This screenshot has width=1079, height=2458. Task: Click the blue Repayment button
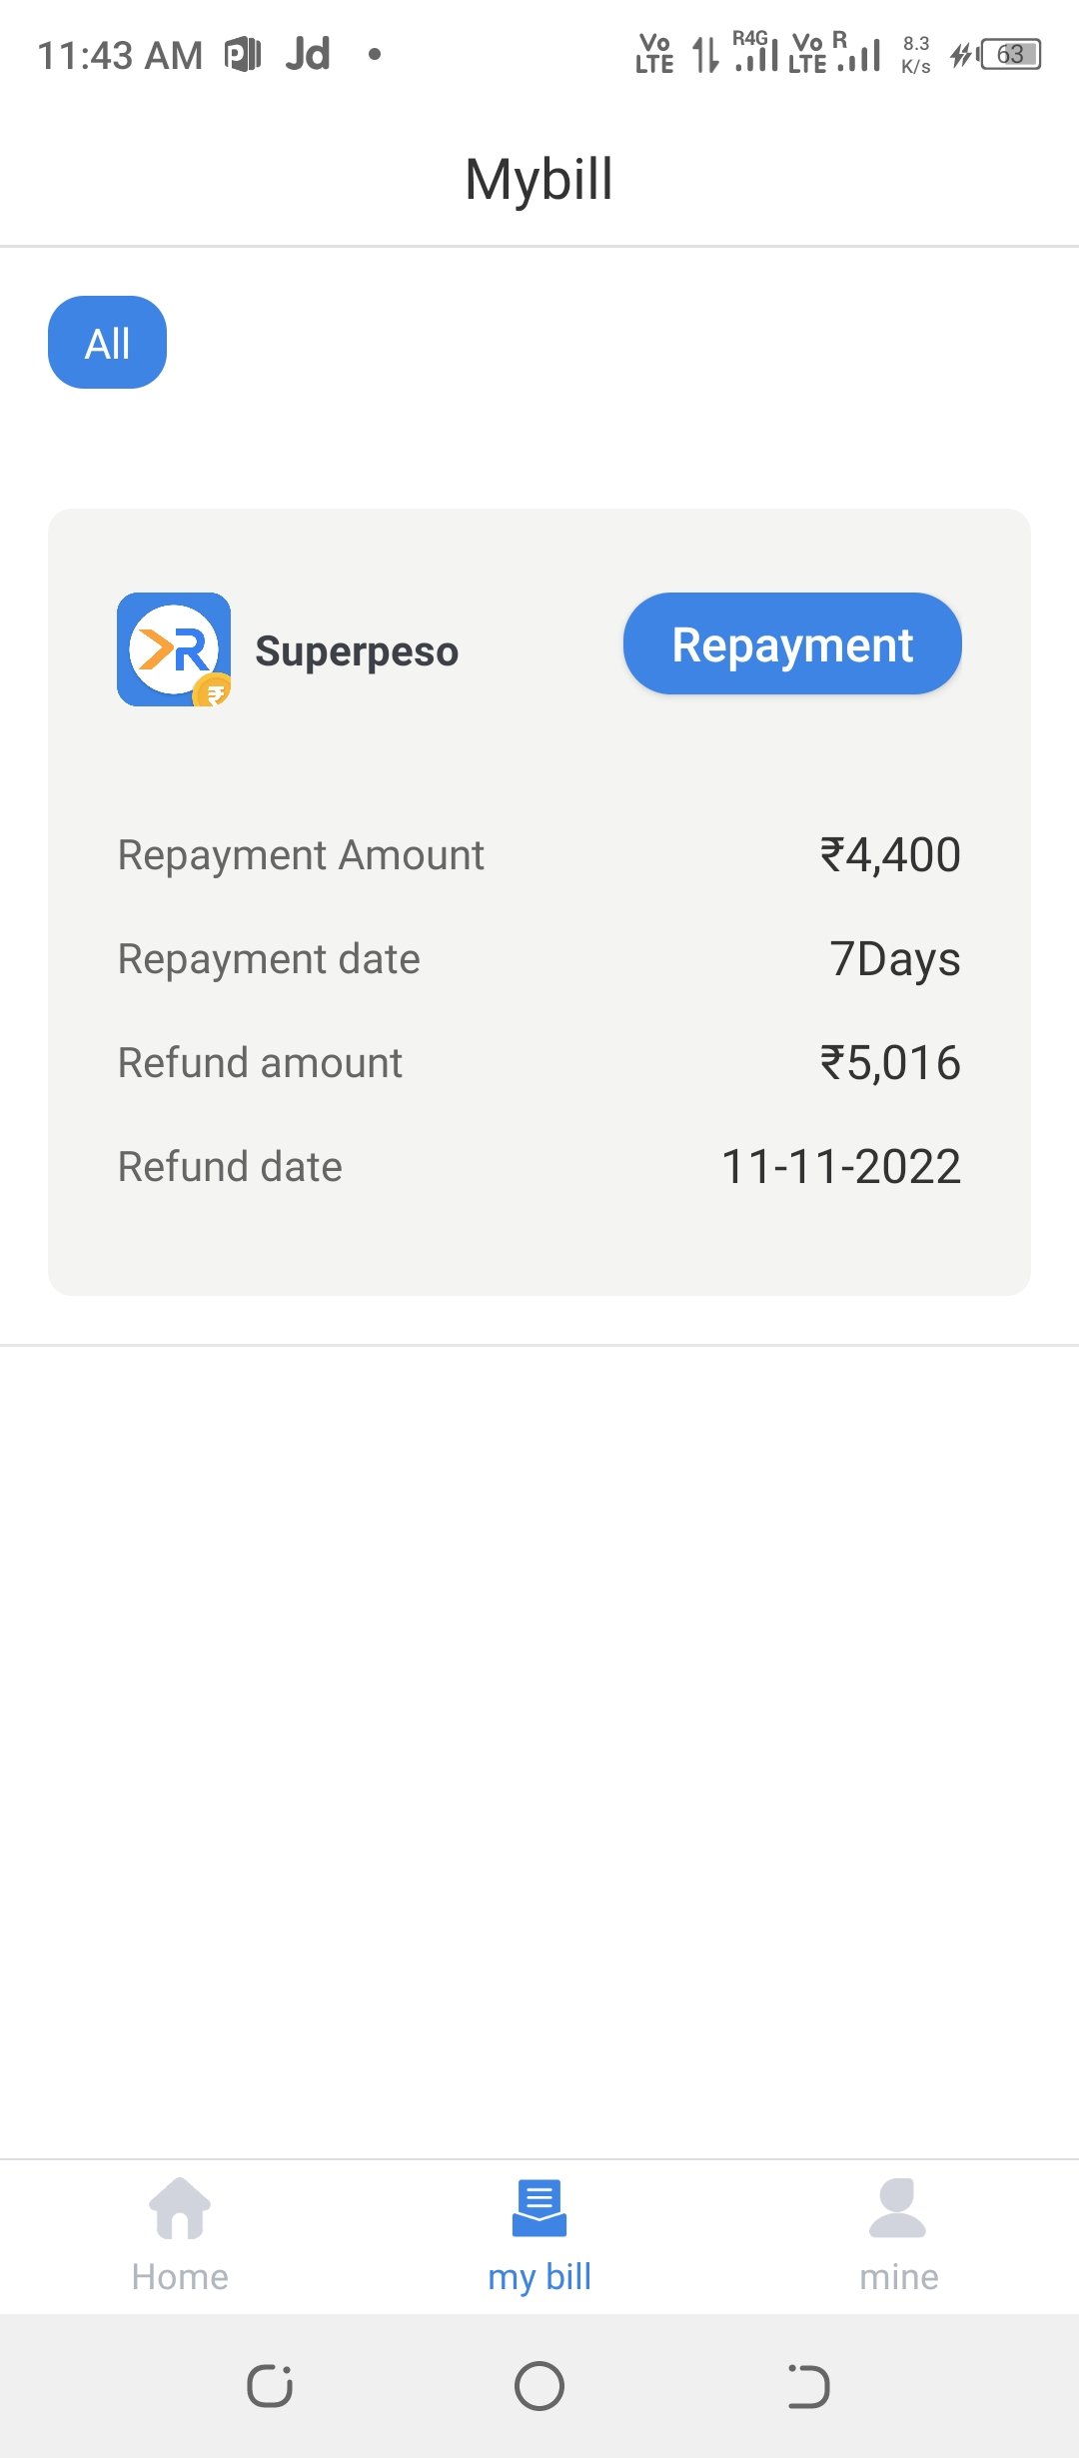(x=792, y=644)
